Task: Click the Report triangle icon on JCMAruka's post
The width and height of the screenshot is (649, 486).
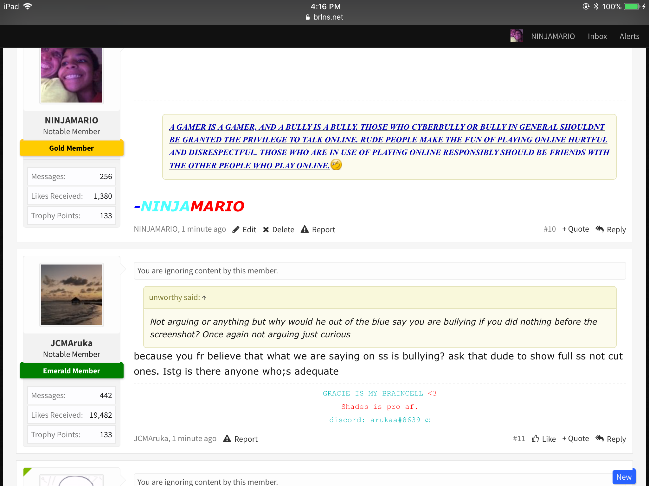Action: 227,439
